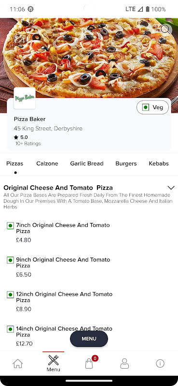Open the Burgers category tab
The height and width of the screenshot is (386, 178).
point(126,164)
